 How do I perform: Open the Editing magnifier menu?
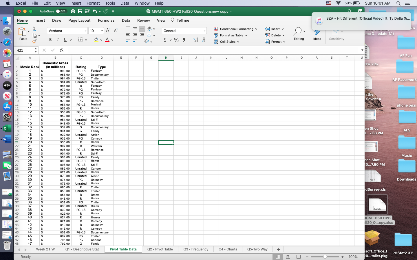click(x=299, y=34)
